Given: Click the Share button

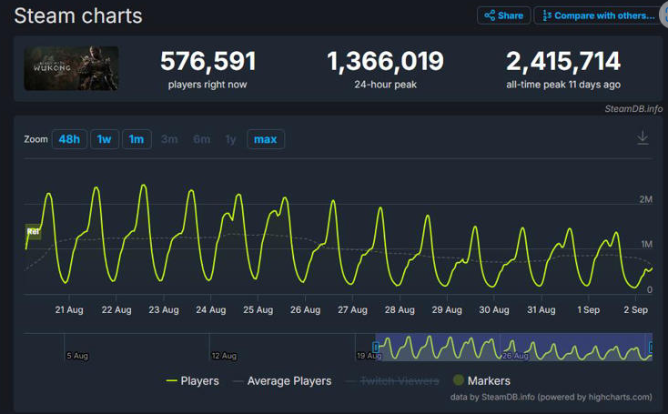Looking at the screenshot, I should pos(503,15).
